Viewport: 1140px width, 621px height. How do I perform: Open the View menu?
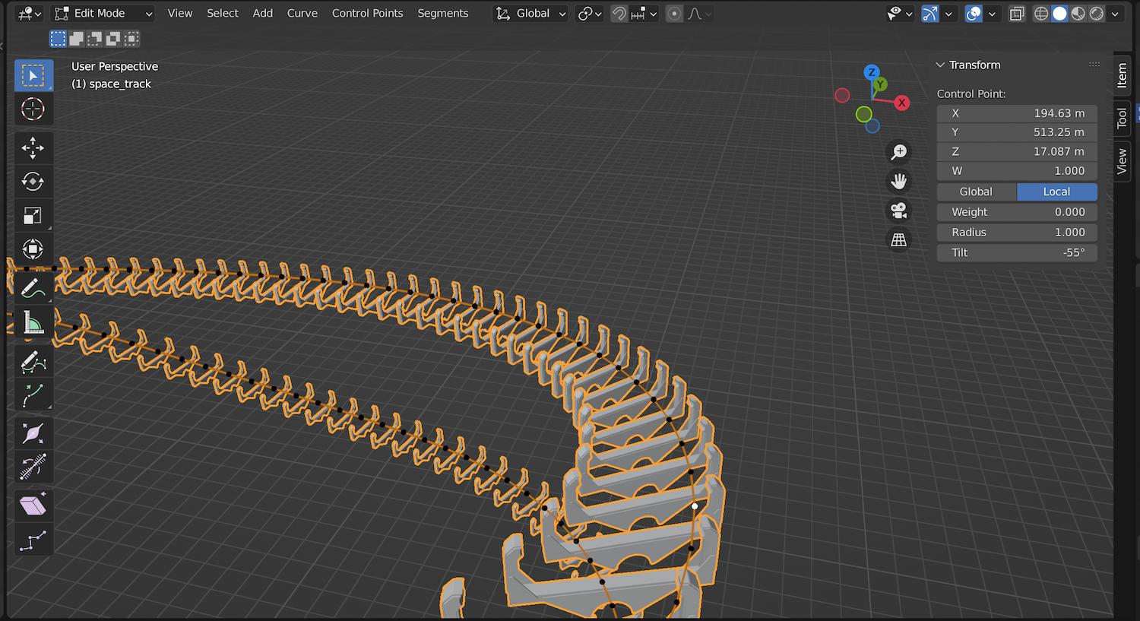(180, 14)
